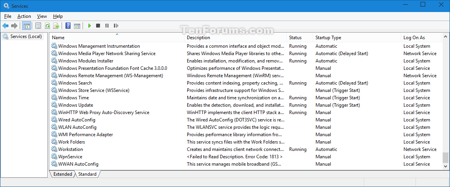Click the vertical scrollbar up arrow

tap(445, 36)
